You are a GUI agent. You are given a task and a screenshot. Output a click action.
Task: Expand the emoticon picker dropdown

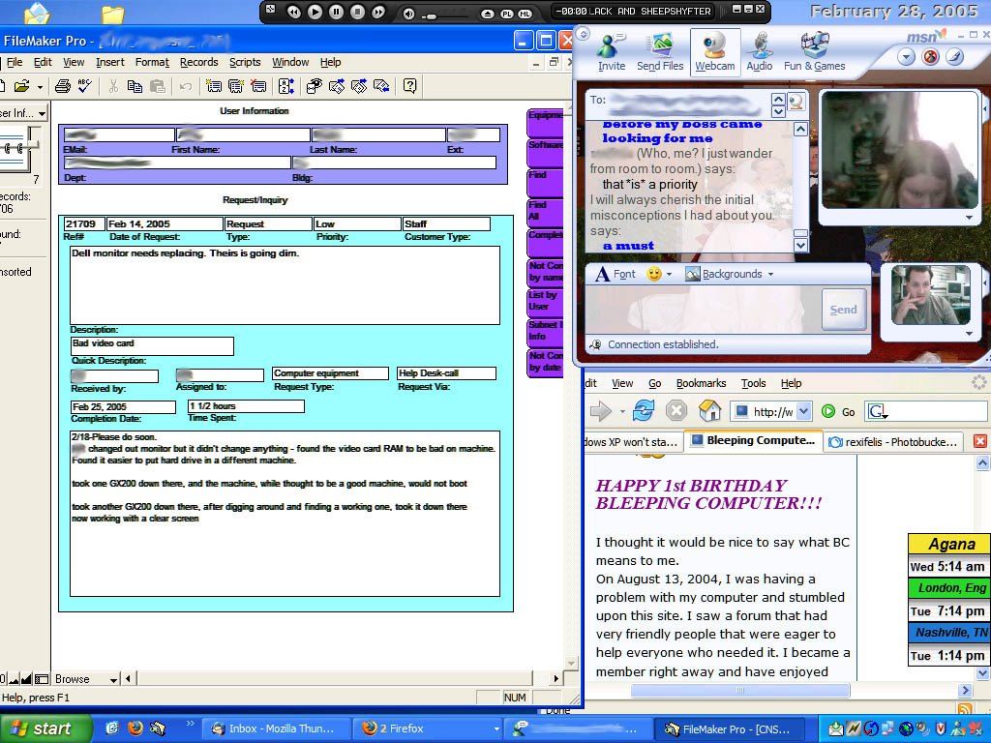point(670,275)
